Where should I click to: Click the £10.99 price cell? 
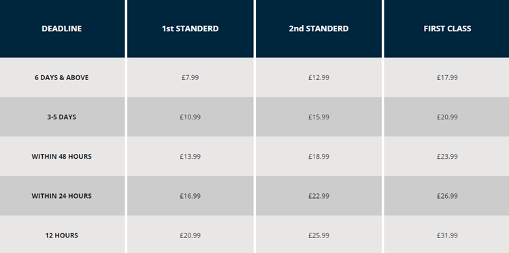pyautogui.click(x=191, y=117)
